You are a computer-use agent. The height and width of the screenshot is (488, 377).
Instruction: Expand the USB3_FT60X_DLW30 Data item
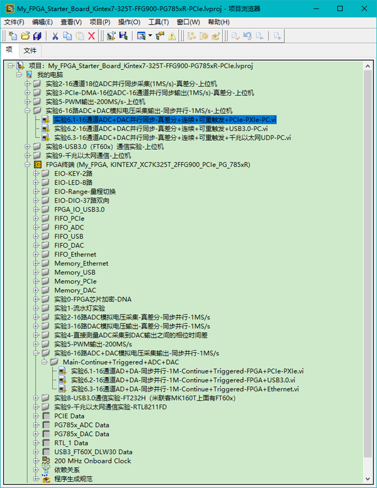point(36,452)
